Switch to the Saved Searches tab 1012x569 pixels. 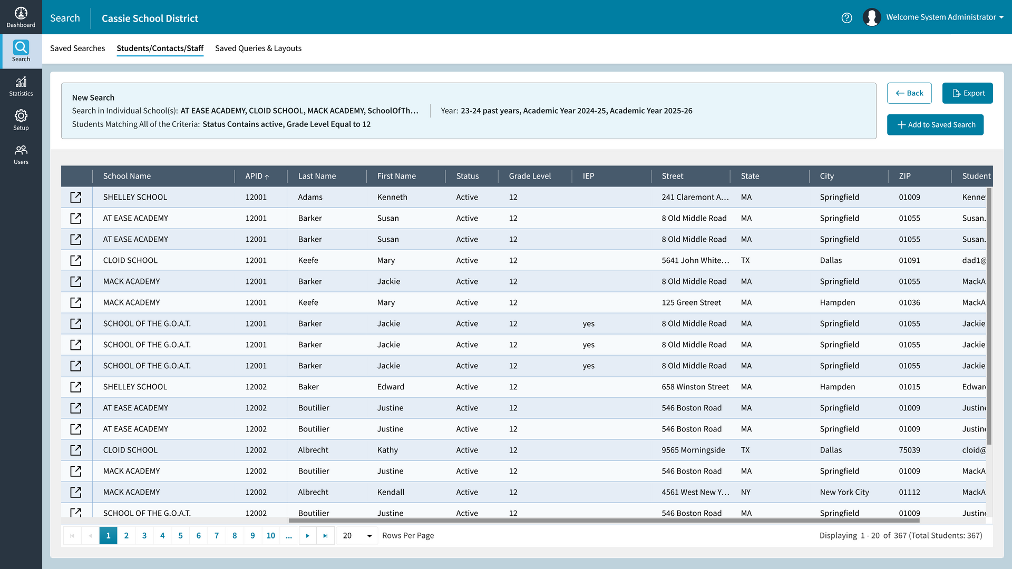click(77, 48)
